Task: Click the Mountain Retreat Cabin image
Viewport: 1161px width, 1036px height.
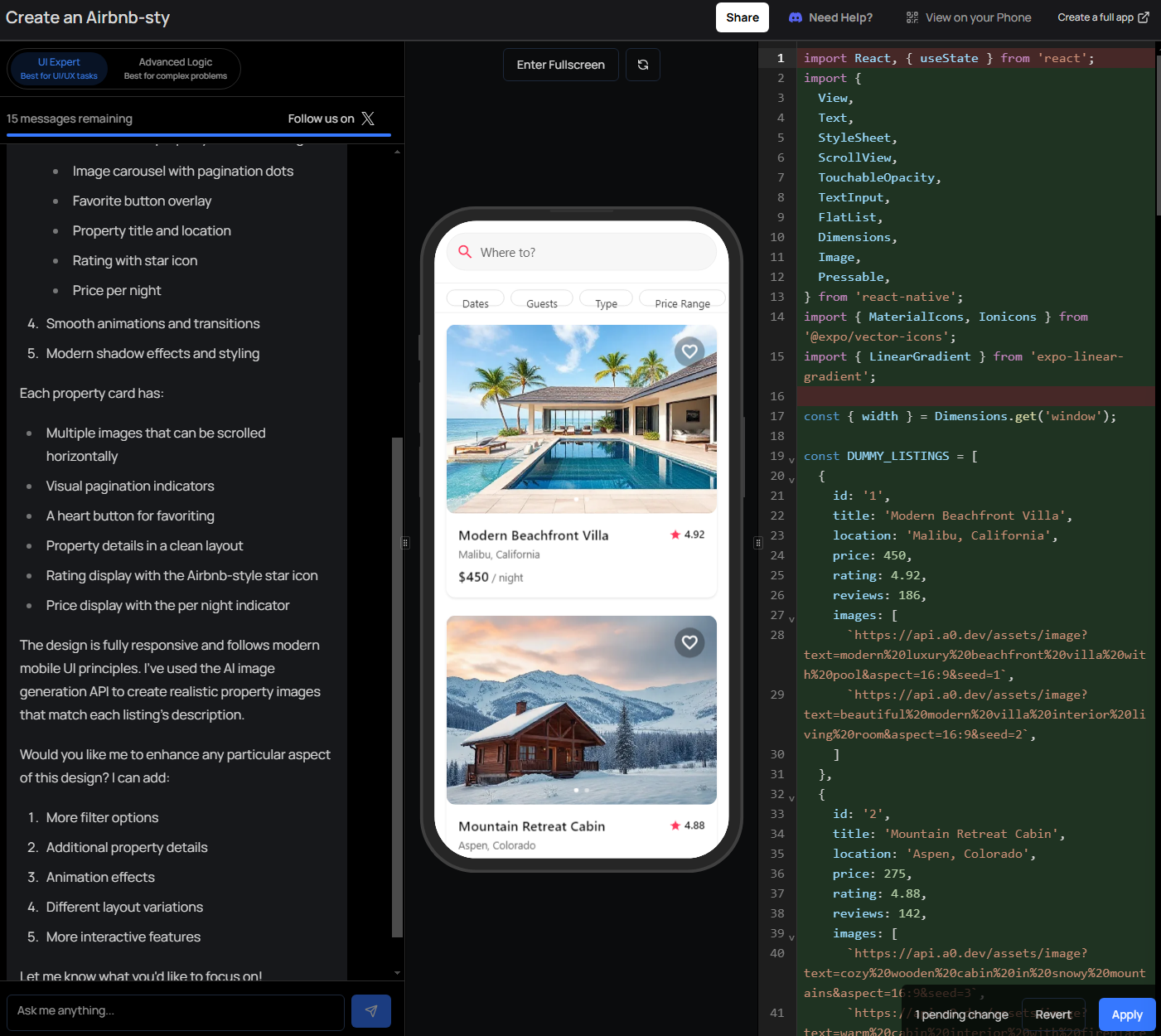Action: [x=582, y=709]
